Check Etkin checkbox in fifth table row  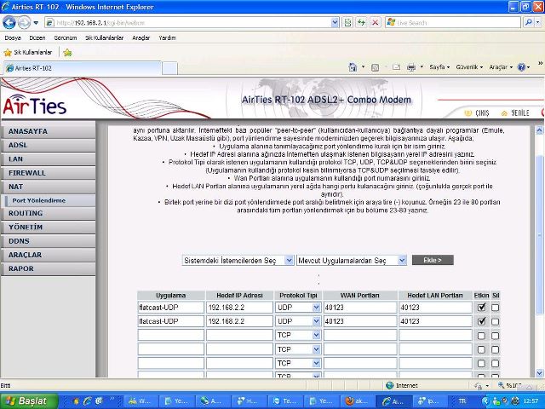pos(481,364)
